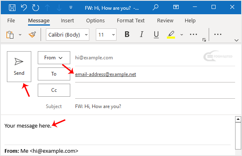Send the forwarded email
242x156 pixels.
coord(19,67)
